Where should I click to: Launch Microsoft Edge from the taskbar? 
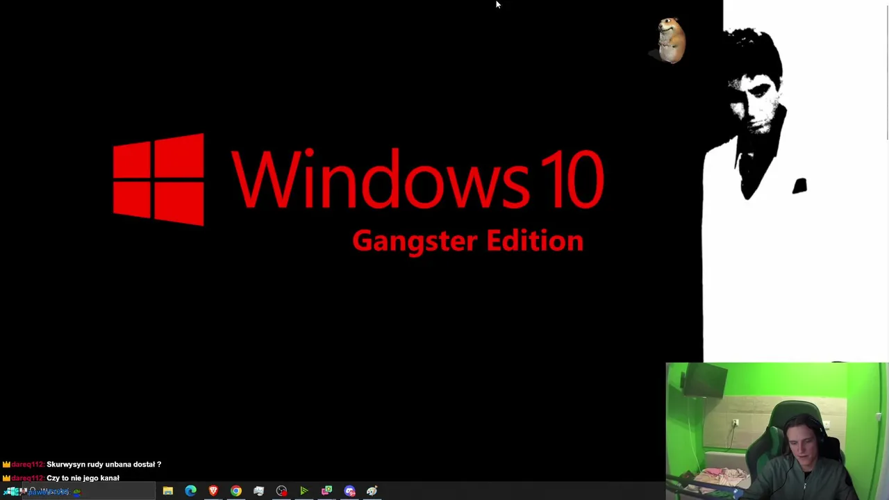click(x=190, y=491)
